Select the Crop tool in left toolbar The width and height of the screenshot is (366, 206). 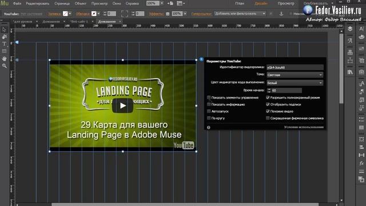[4, 37]
